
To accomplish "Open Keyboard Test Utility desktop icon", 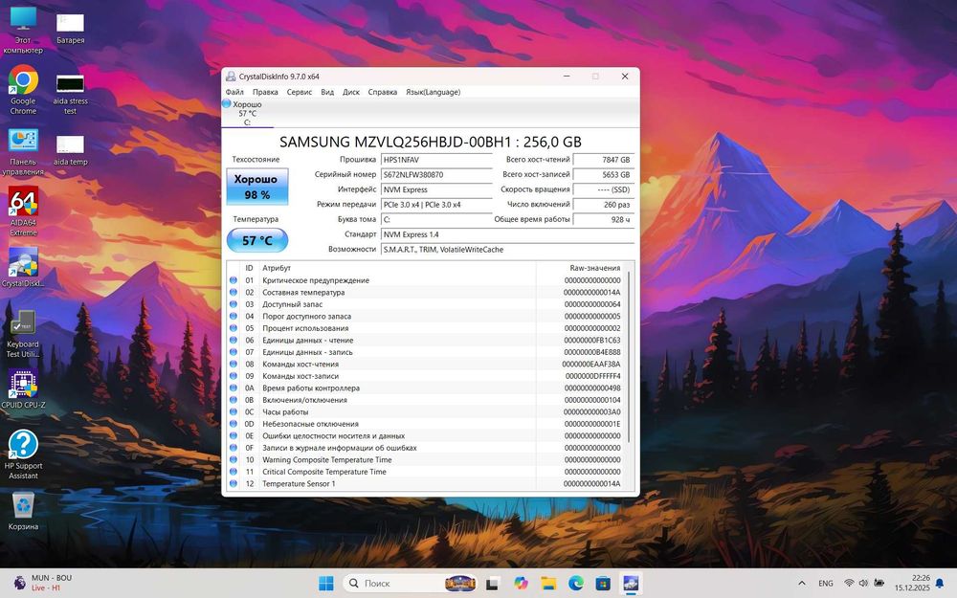I will (x=23, y=333).
